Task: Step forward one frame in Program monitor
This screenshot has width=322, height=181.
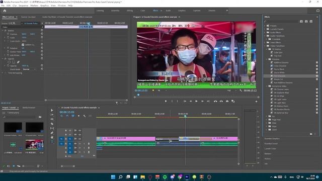Action: (x=202, y=101)
